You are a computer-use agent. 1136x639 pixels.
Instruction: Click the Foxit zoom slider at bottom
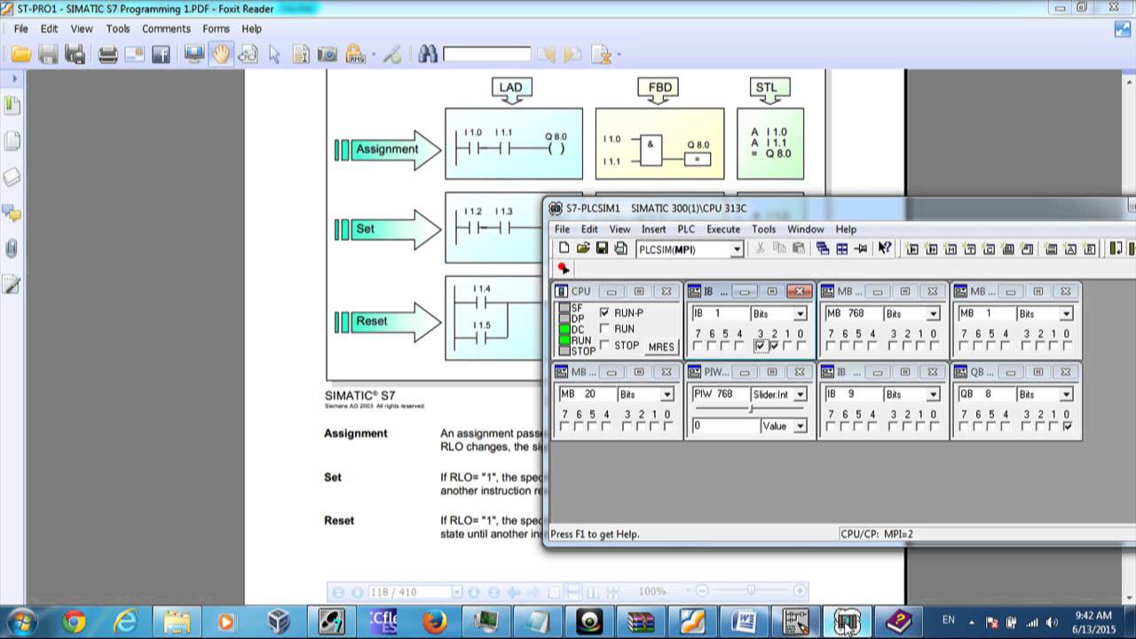point(751,591)
